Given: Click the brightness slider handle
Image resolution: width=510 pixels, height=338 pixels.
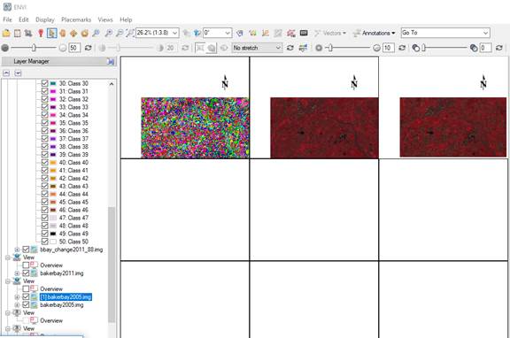Looking at the screenshot, I should [x=34, y=48].
